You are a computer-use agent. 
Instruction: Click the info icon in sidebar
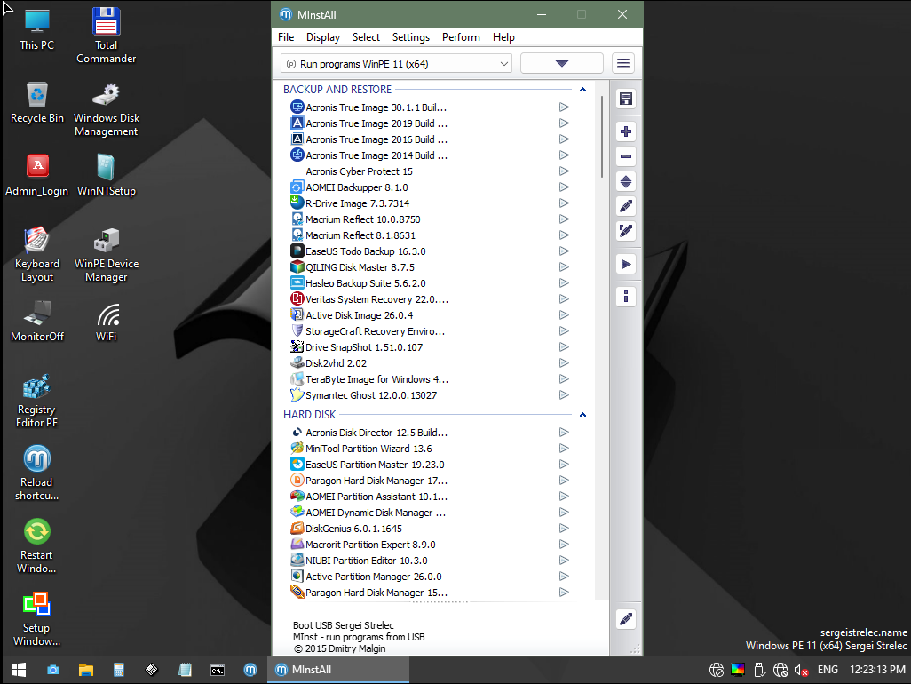coord(626,297)
